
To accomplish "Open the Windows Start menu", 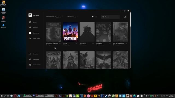I will (2, 96).
